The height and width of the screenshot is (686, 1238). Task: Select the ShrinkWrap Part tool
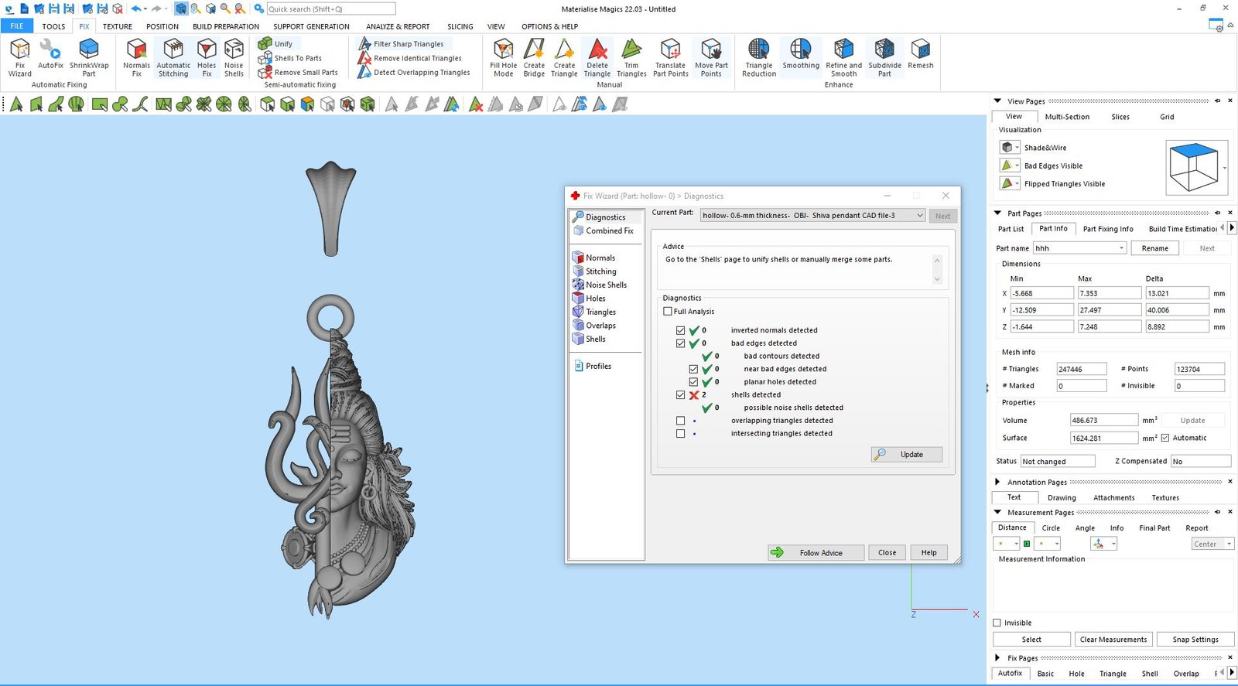(x=89, y=57)
